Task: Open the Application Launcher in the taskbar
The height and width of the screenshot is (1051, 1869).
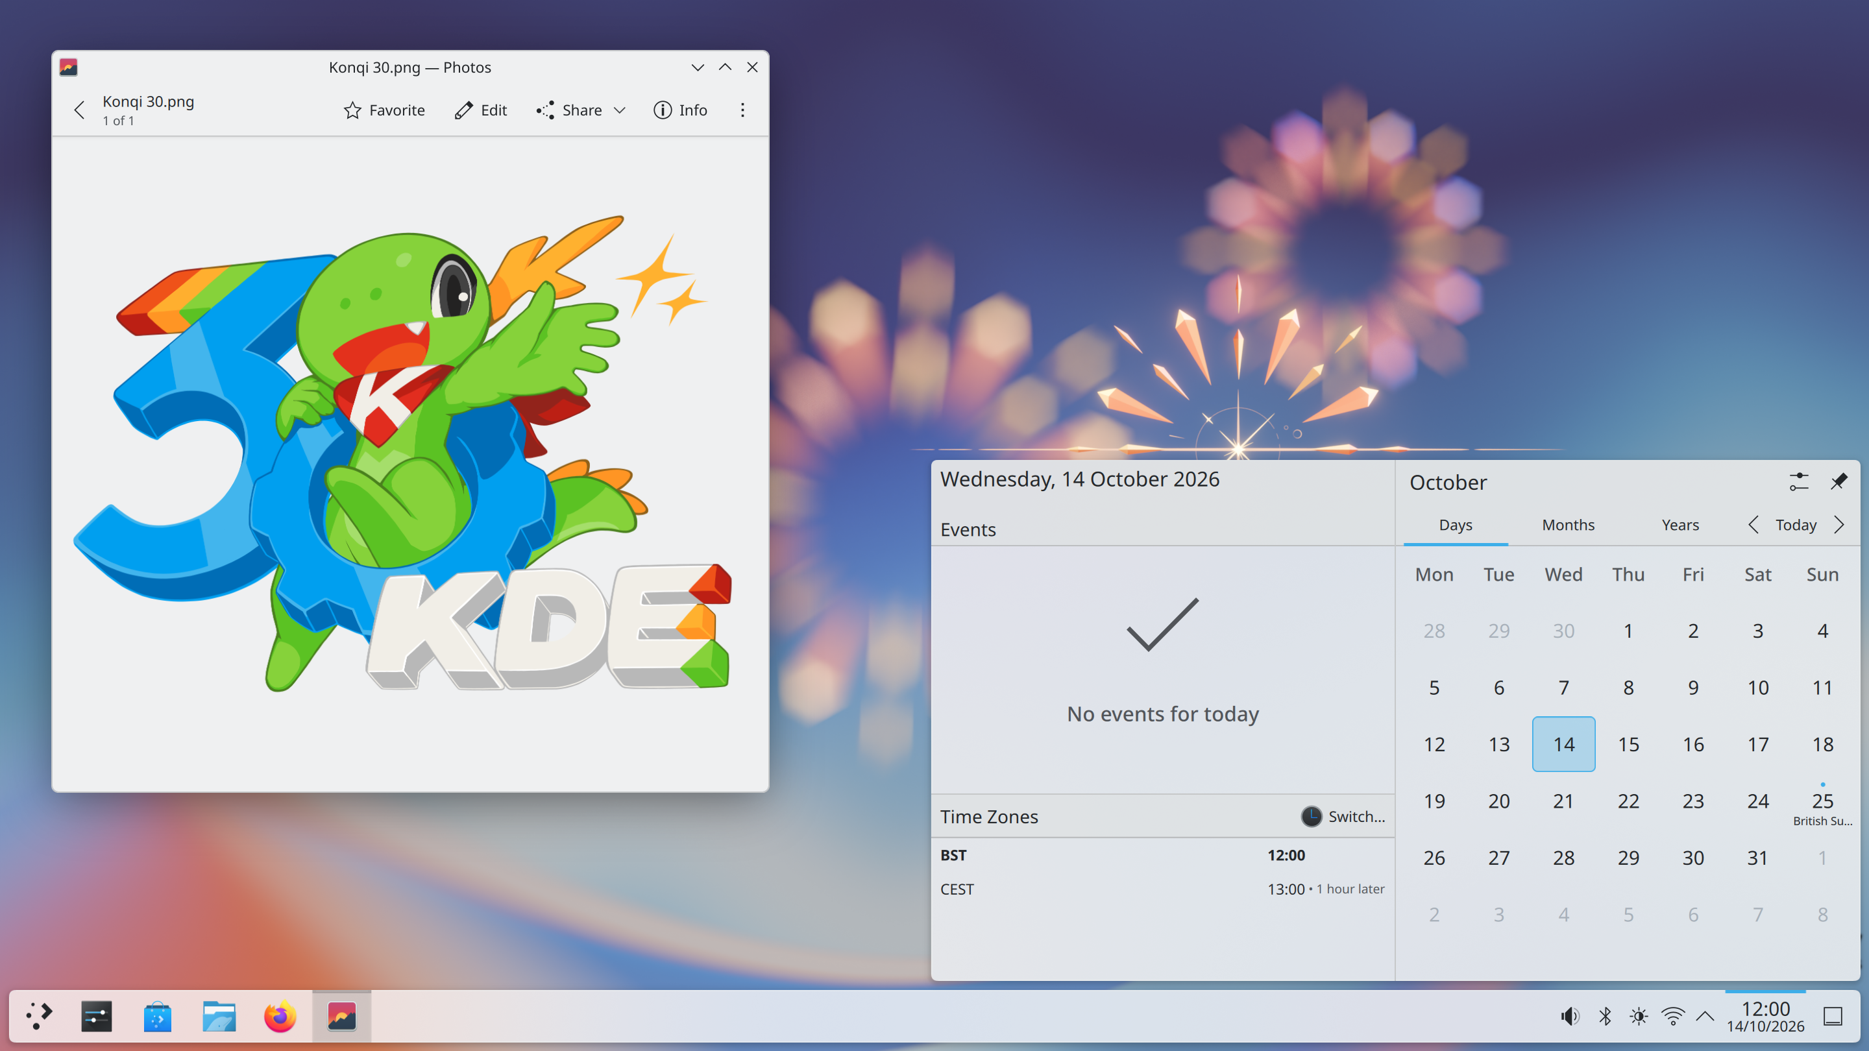Action: click(39, 1016)
